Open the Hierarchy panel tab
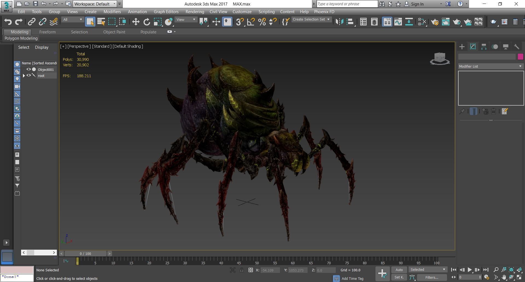Viewport: 525px width, 282px height. pyautogui.click(x=484, y=47)
